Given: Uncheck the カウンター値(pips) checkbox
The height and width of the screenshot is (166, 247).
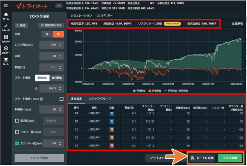Looking at the screenshot, I should 17,143.
